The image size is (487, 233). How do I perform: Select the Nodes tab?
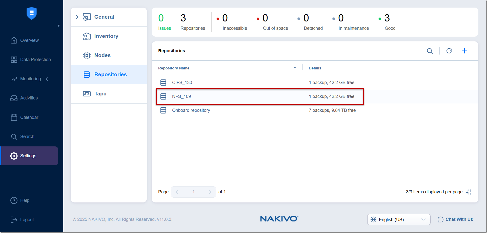coord(109,55)
